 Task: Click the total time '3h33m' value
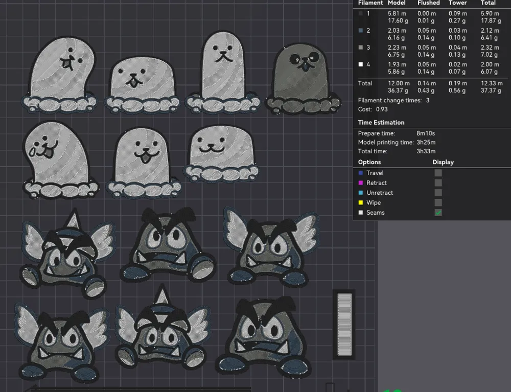[x=426, y=151]
